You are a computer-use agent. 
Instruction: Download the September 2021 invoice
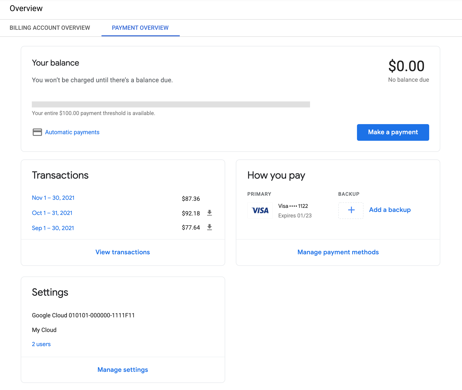(209, 227)
